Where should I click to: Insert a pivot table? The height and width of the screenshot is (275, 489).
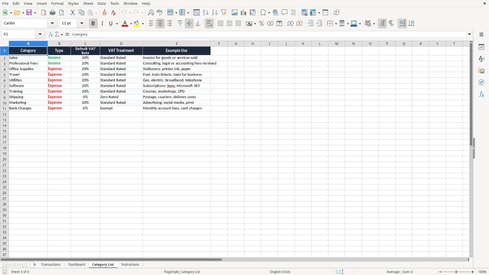pos(253,13)
